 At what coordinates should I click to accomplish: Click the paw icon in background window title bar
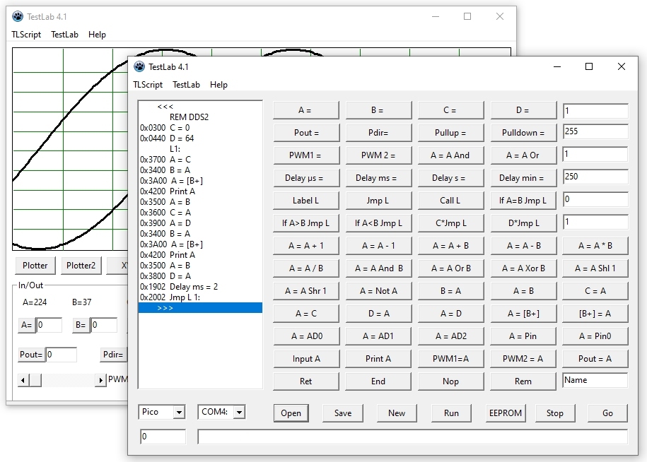pyautogui.click(x=18, y=16)
